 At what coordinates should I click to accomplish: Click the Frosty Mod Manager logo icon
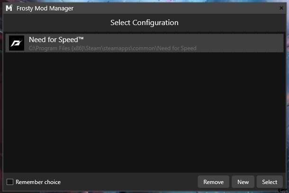tap(9, 8)
